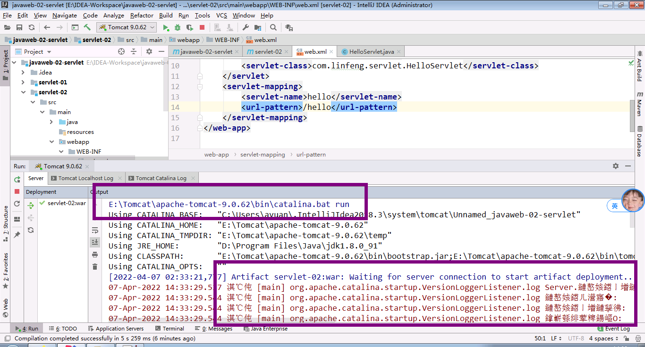Select servlet-02:war deployment item
The height and width of the screenshot is (347, 645).
(x=62, y=203)
